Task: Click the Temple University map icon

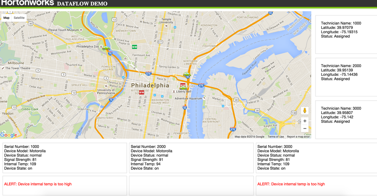Action: click(166, 26)
